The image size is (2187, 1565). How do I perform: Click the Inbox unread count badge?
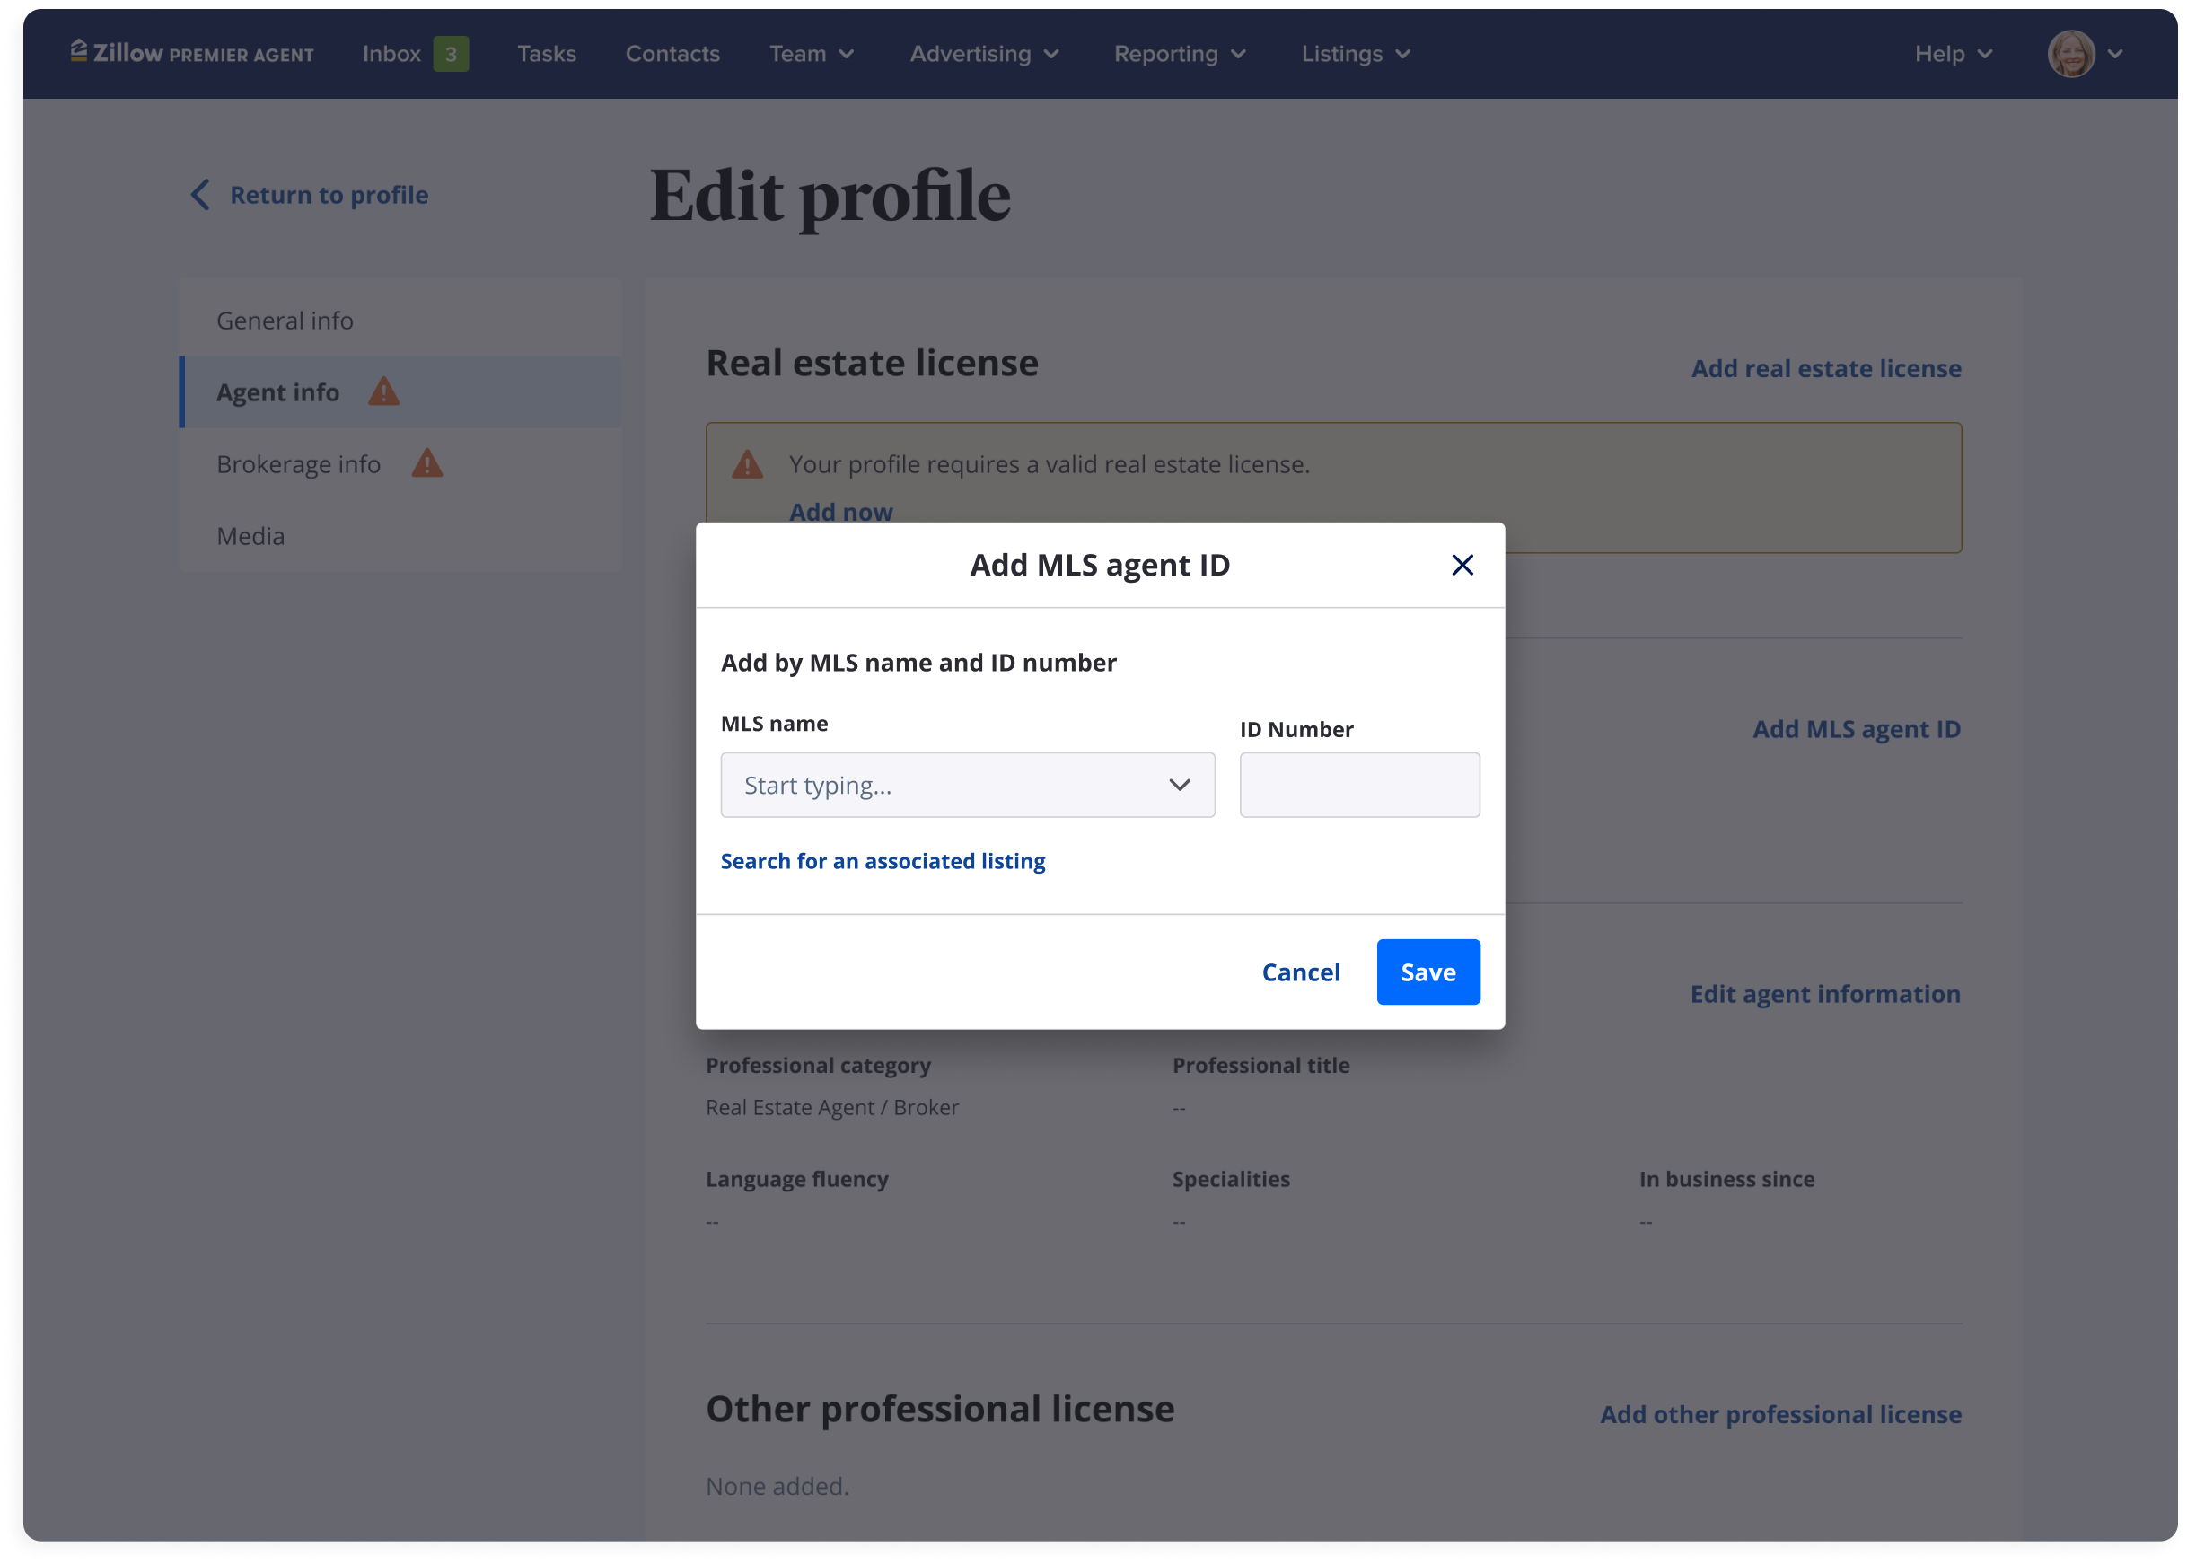tap(450, 54)
